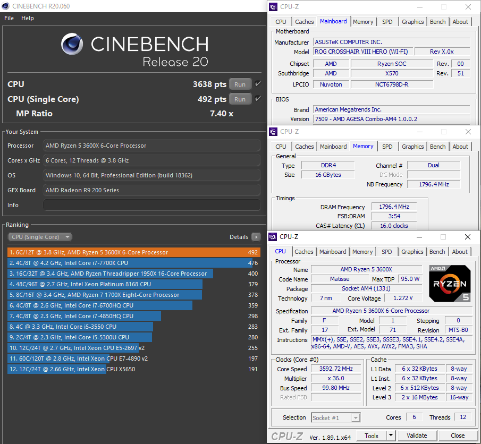Open Mainboard tab in bottom CPU-Z window
The image size is (481, 444).
(x=333, y=252)
